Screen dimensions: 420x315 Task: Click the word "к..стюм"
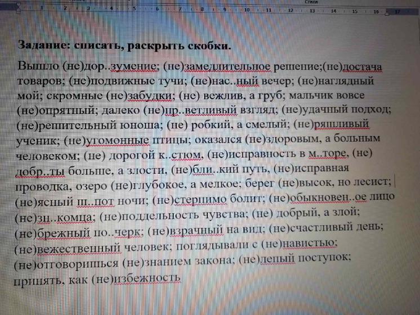tap(181, 155)
